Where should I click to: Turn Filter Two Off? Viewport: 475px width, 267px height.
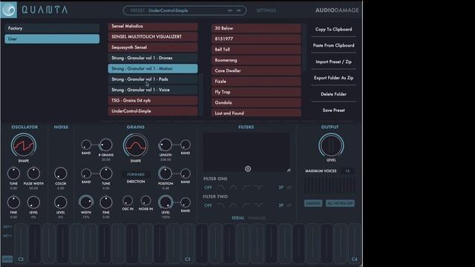pyautogui.click(x=208, y=205)
